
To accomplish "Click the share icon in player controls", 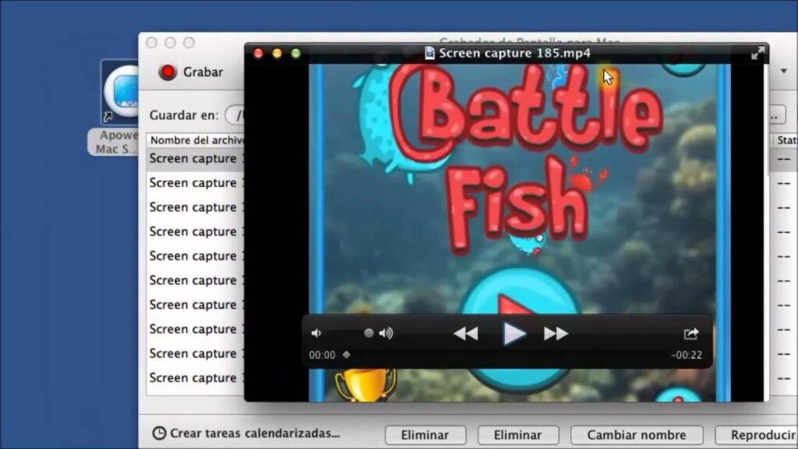I will pyautogui.click(x=690, y=334).
